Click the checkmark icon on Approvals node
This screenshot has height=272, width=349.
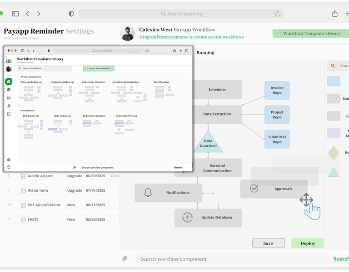click(x=254, y=189)
